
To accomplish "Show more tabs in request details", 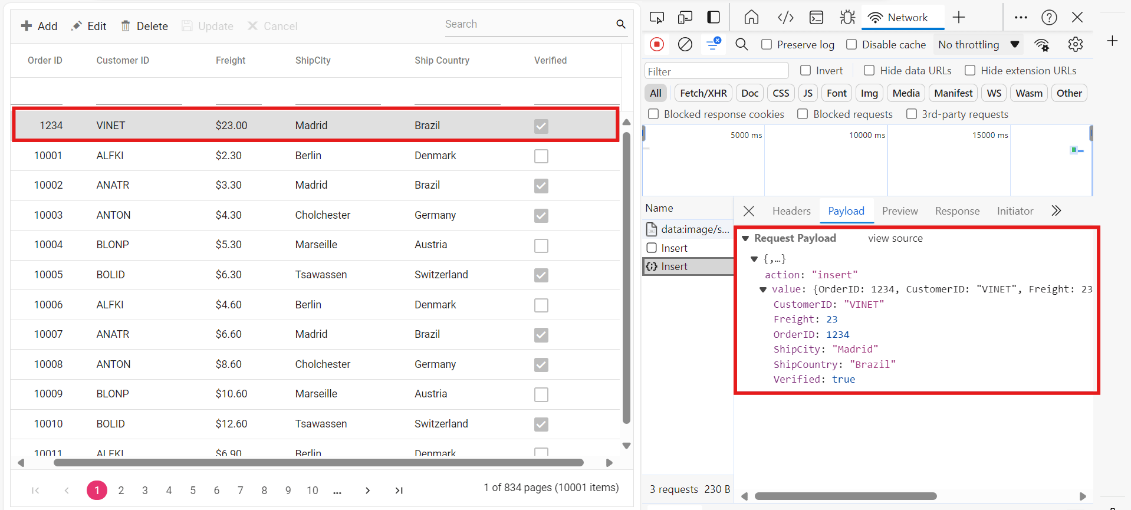I will 1056,211.
